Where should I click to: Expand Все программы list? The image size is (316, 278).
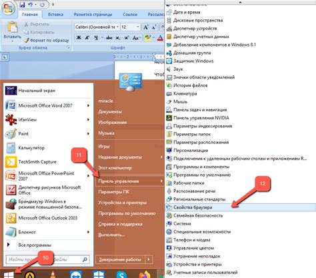click(48, 245)
